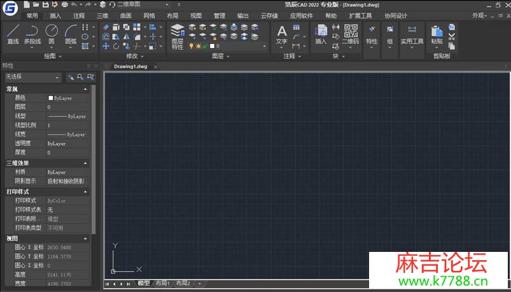This screenshot has height=292, width=511.
Task: Click the last-layout navigation arrow button
Action: pos(129,284)
